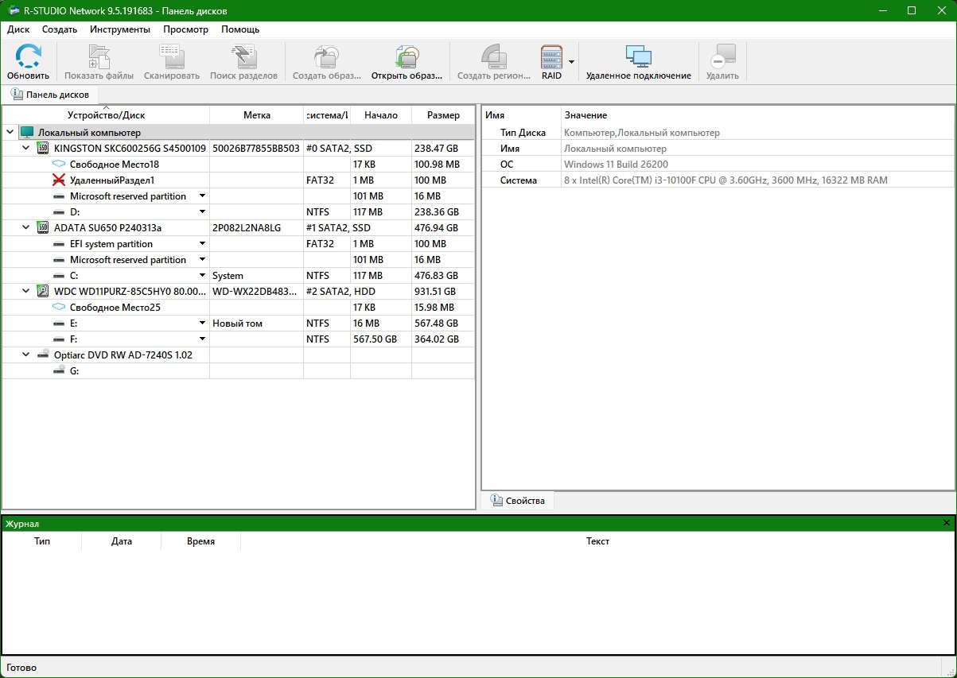Click Удаленное подключение network icon
This screenshot has width=957, height=678.
(x=638, y=57)
